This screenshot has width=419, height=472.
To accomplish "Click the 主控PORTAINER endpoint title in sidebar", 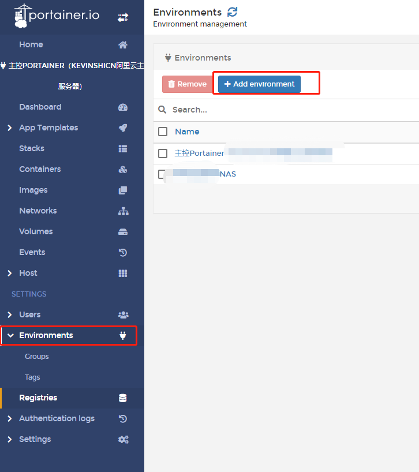I will pyautogui.click(x=76, y=76).
